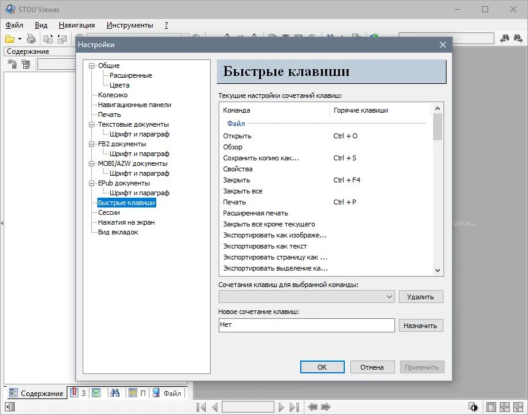This screenshot has height=415, width=528.
Task: Click the Новое сочетание клавиш input field
Action: 306,325
